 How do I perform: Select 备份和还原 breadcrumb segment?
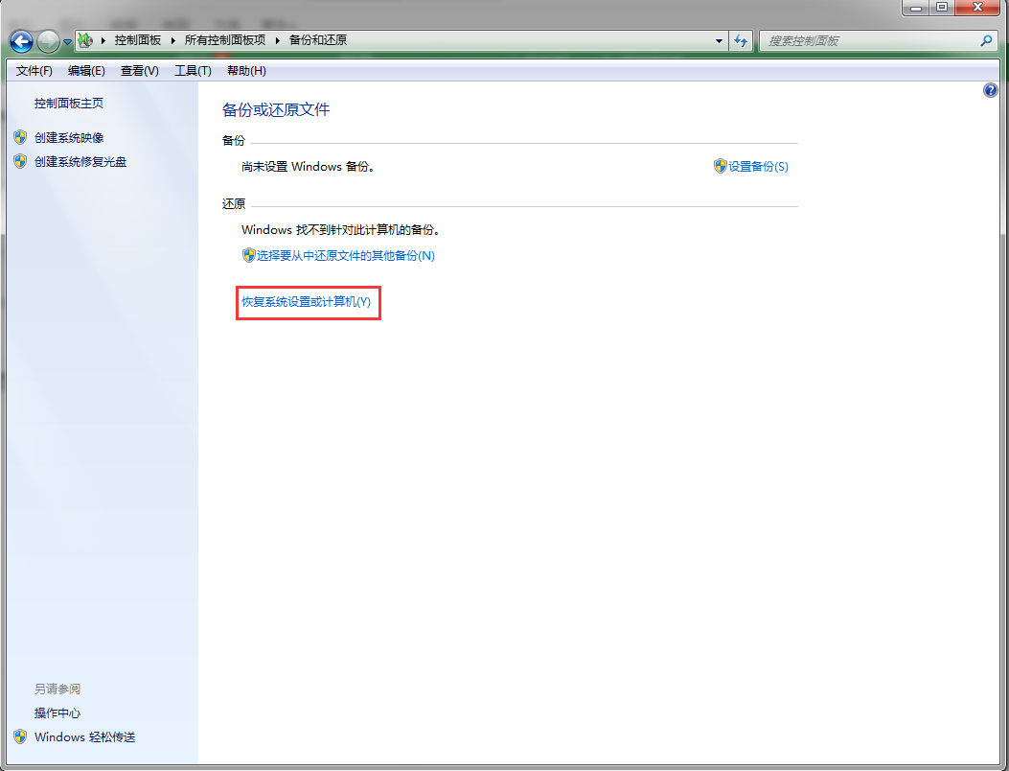318,40
